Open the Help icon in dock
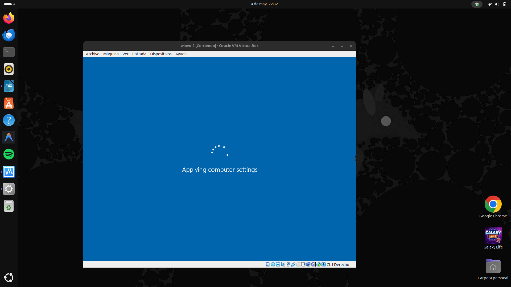Screen dimensions: 511x287 tap(9, 120)
